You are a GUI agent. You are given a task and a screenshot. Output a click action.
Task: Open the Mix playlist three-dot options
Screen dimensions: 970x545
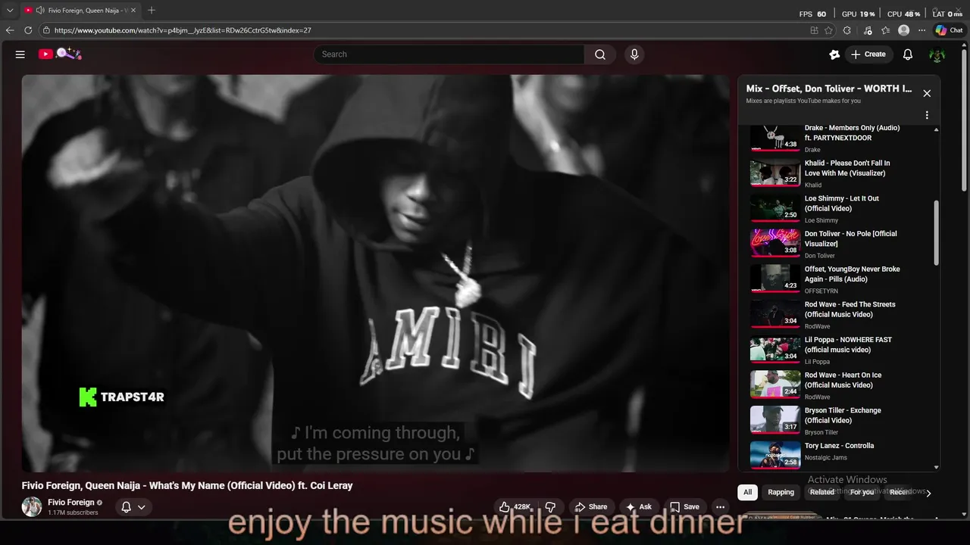(927, 115)
